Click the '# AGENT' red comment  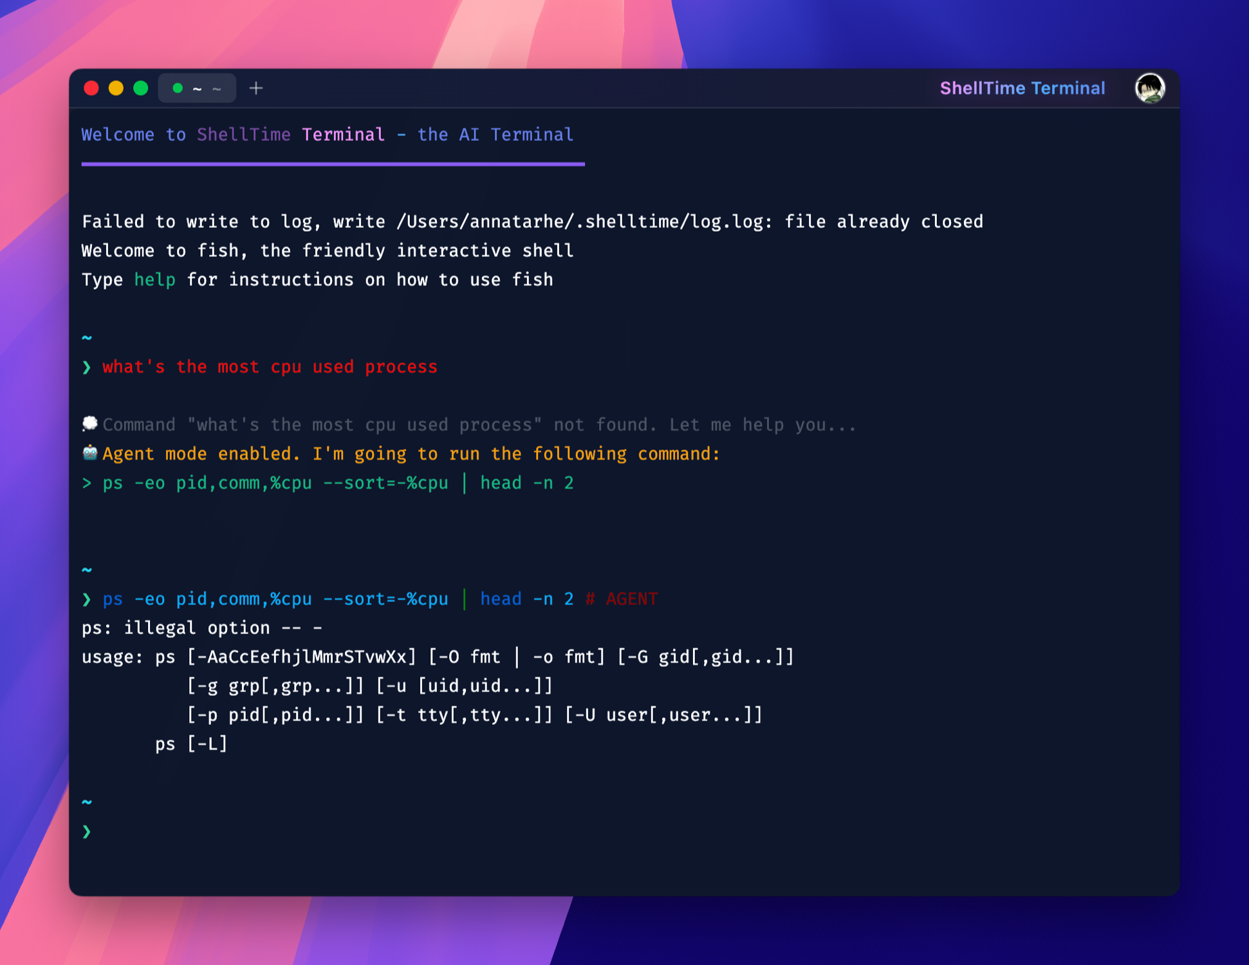[622, 599]
